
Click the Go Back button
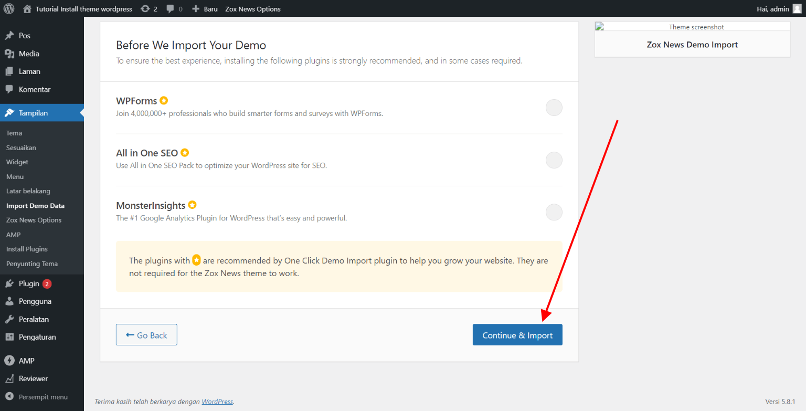(x=146, y=335)
